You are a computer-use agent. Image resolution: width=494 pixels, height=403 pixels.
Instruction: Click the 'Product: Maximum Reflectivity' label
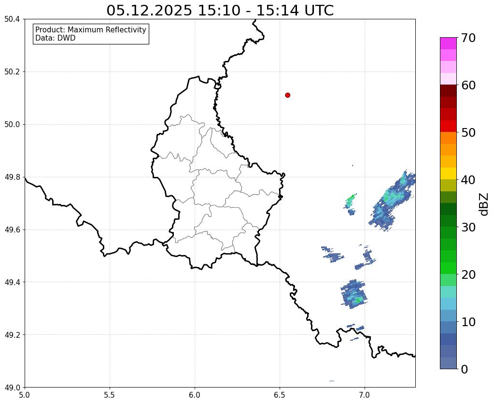pyautogui.click(x=91, y=29)
